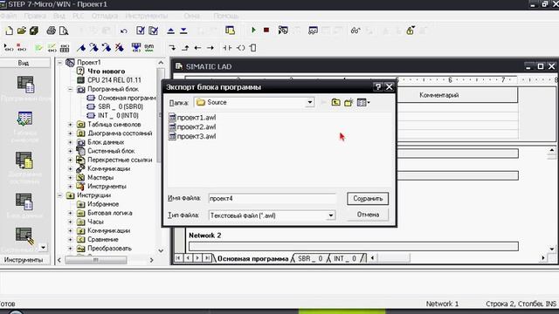559x314 pixels.
Task: Select SBR_0 (SBR0) in the project tree
Action: click(x=121, y=106)
